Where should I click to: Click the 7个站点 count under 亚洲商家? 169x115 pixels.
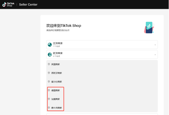[x=56, y=46]
